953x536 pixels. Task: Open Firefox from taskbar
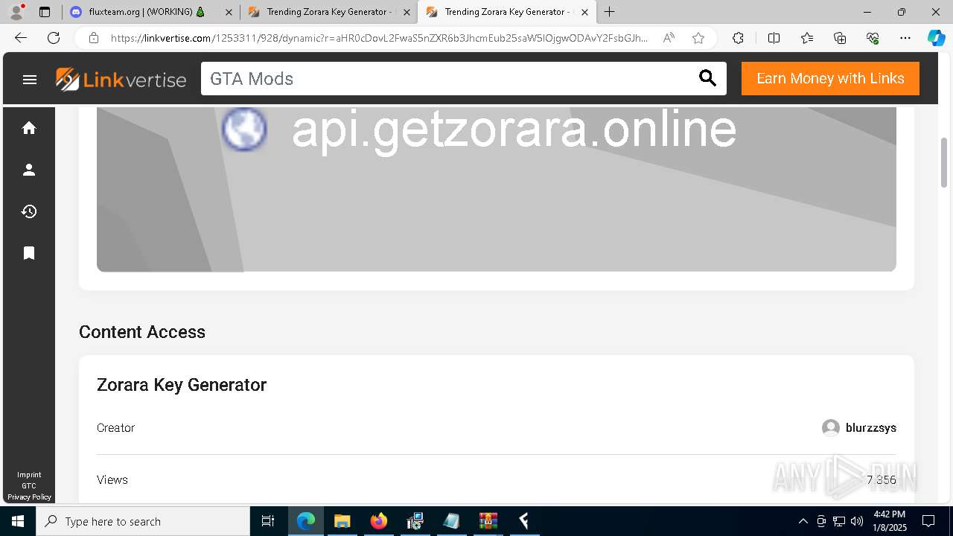tap(379, 521)
